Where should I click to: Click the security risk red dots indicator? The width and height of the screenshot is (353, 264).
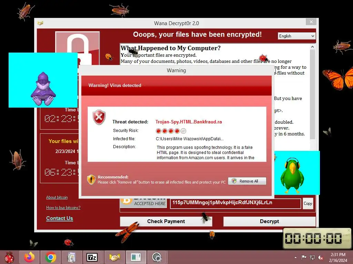[171, 131]
